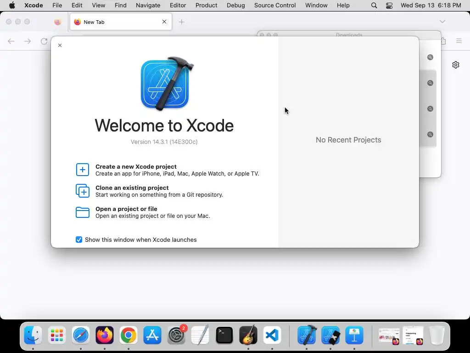Open the App Store from the Dock
Viewport: 470px width, 353px height.
[152, 335]
